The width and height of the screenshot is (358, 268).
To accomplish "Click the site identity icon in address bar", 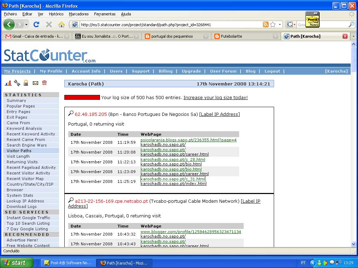I will click(75, 24).
